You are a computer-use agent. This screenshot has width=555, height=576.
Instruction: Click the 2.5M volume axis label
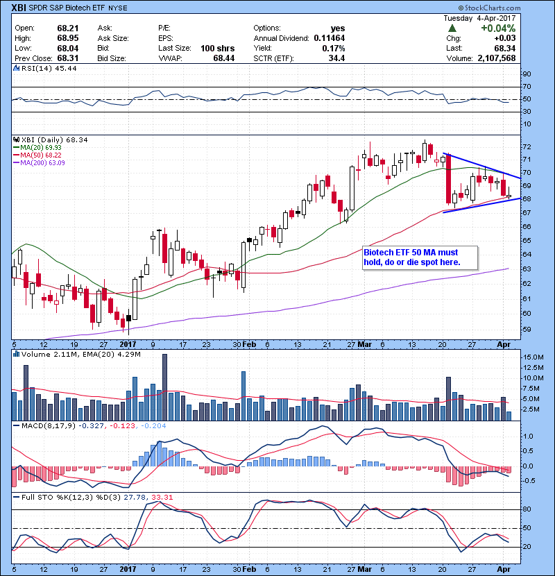point(531,409)
